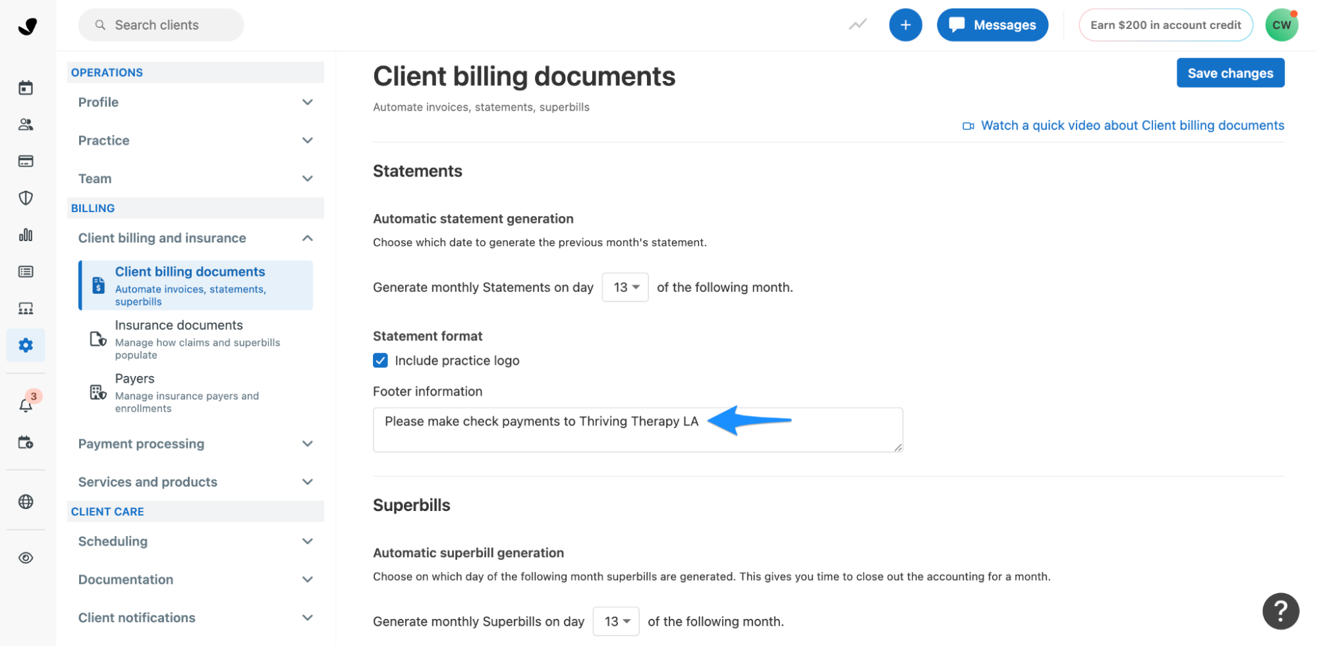The height and width of the screenshot is (646, 1317).
Task: Open Messages button
Action: pyautogui.click(x=992, y=25)
